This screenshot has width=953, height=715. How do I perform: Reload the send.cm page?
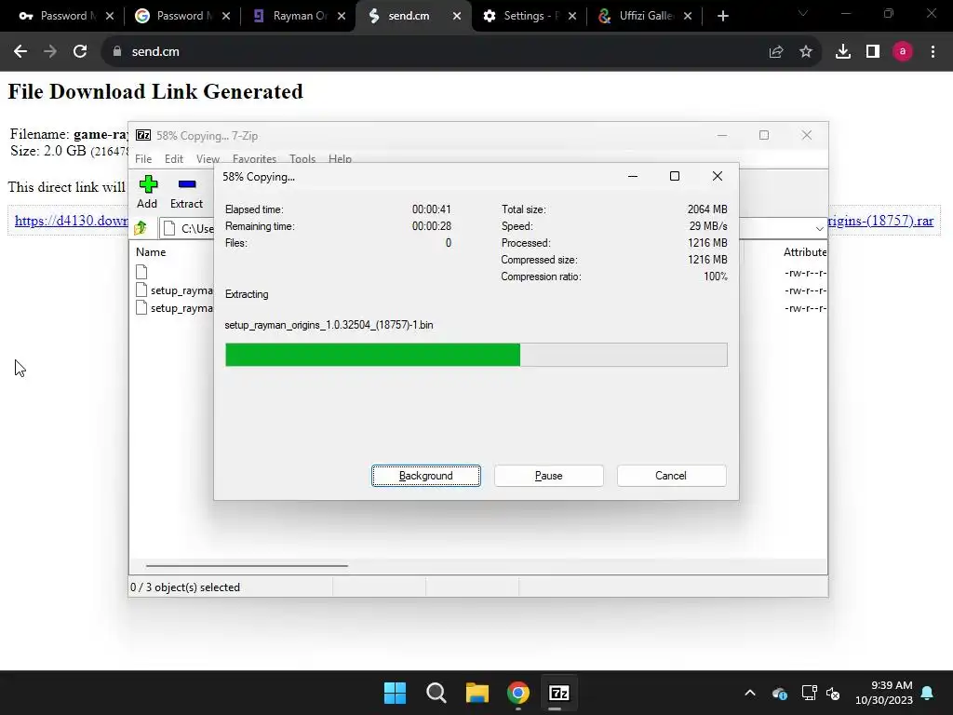tap(80, 52)
